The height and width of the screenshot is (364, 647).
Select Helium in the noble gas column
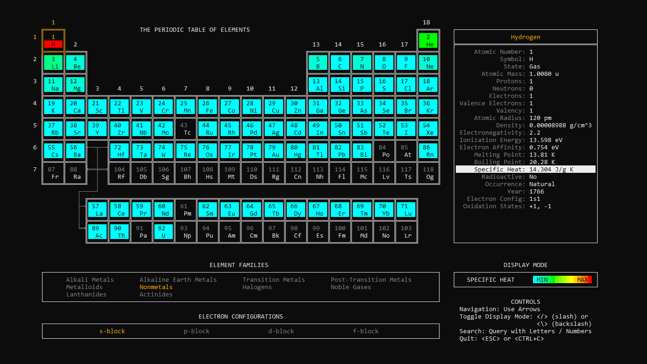click(428, 40)
